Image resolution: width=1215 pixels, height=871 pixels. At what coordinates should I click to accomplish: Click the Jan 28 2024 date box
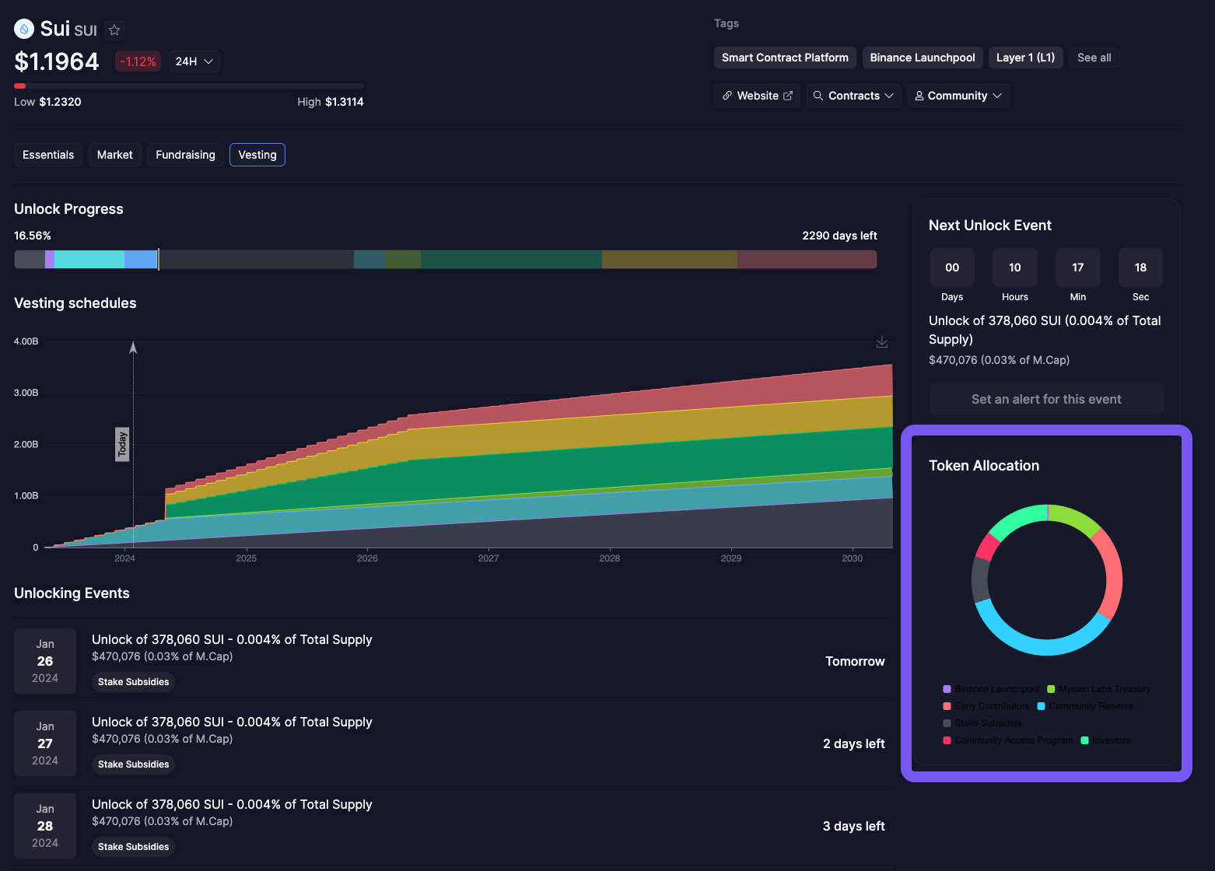45,826
